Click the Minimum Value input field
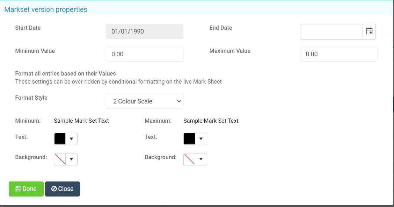The image size is (394, 207). coord(144,54)
